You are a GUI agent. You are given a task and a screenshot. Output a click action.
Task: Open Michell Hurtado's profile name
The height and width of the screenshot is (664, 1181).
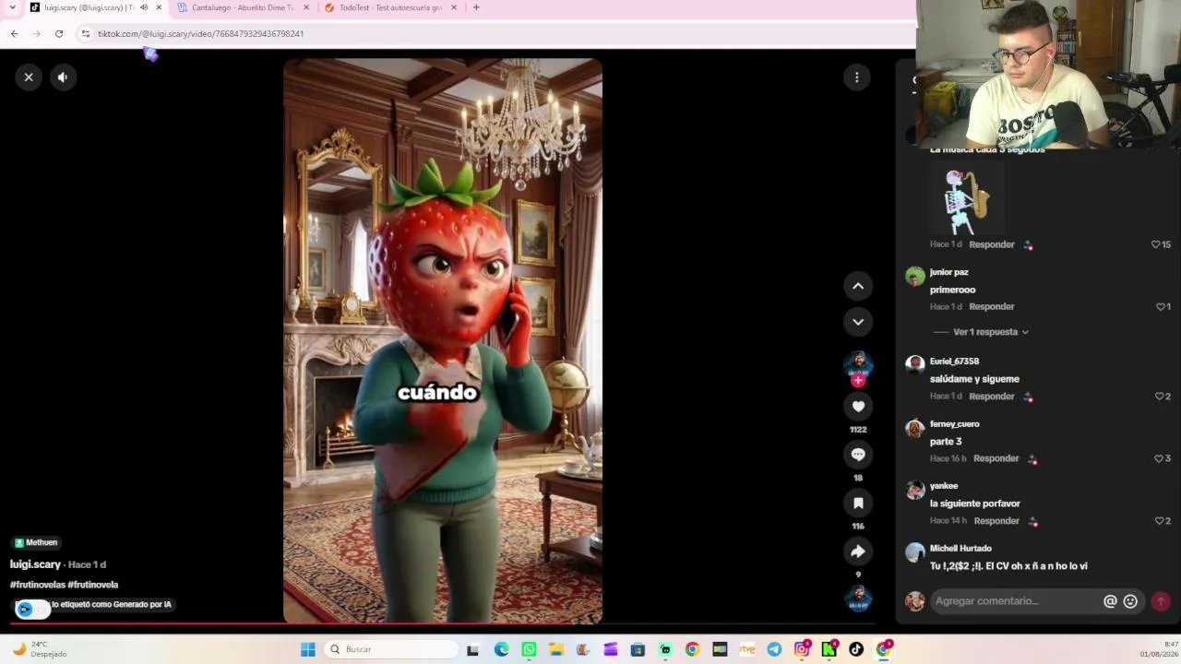click(x=960, y=548)
